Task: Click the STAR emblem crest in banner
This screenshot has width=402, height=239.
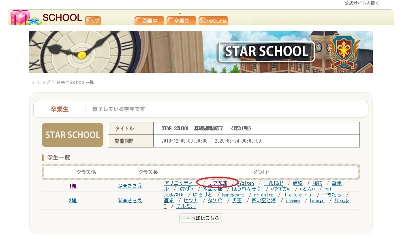Action: point(343,51)
